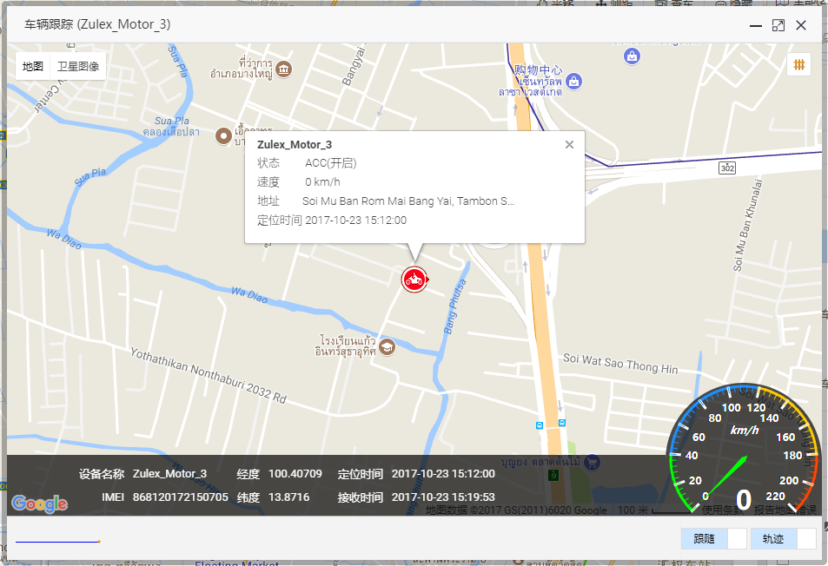
Task: Switch to the 地图 map view
Action: [33, 67]
